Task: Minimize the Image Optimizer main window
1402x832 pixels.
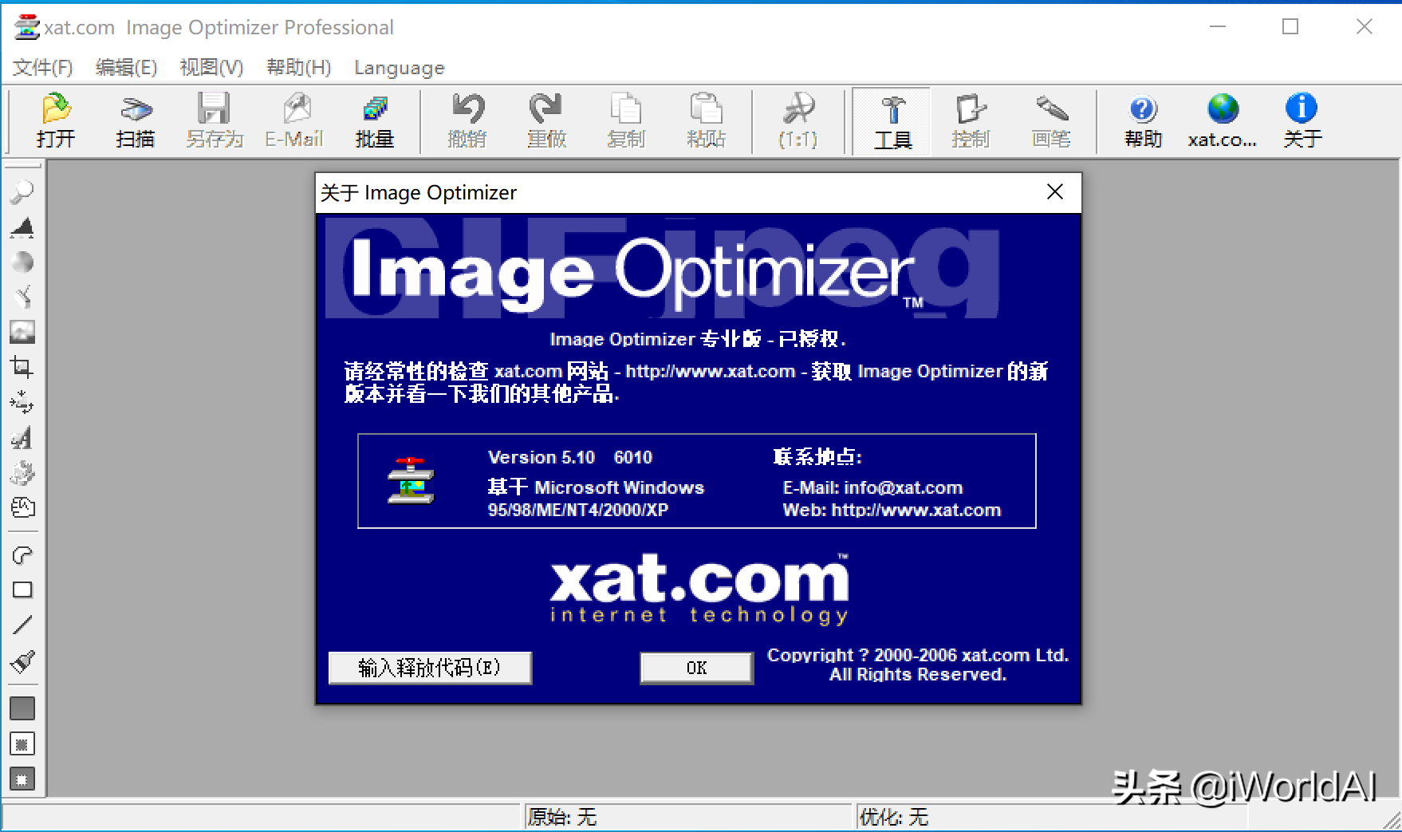Action: 1218,27
